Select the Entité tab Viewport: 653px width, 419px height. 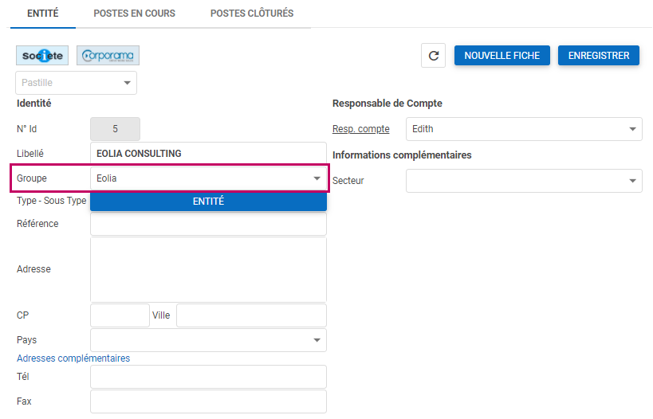[x=42, y=14]
